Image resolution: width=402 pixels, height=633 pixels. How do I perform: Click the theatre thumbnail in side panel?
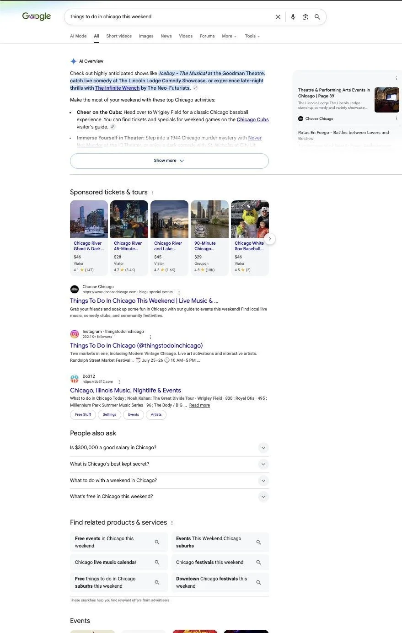[386, 100]
